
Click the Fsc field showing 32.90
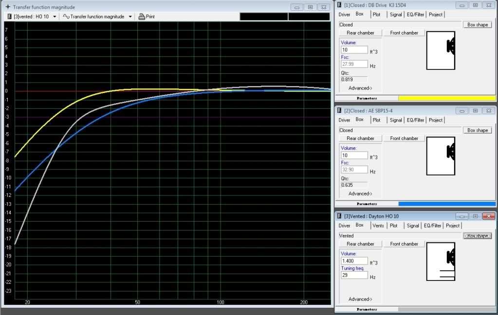click(x=354, y=170)
